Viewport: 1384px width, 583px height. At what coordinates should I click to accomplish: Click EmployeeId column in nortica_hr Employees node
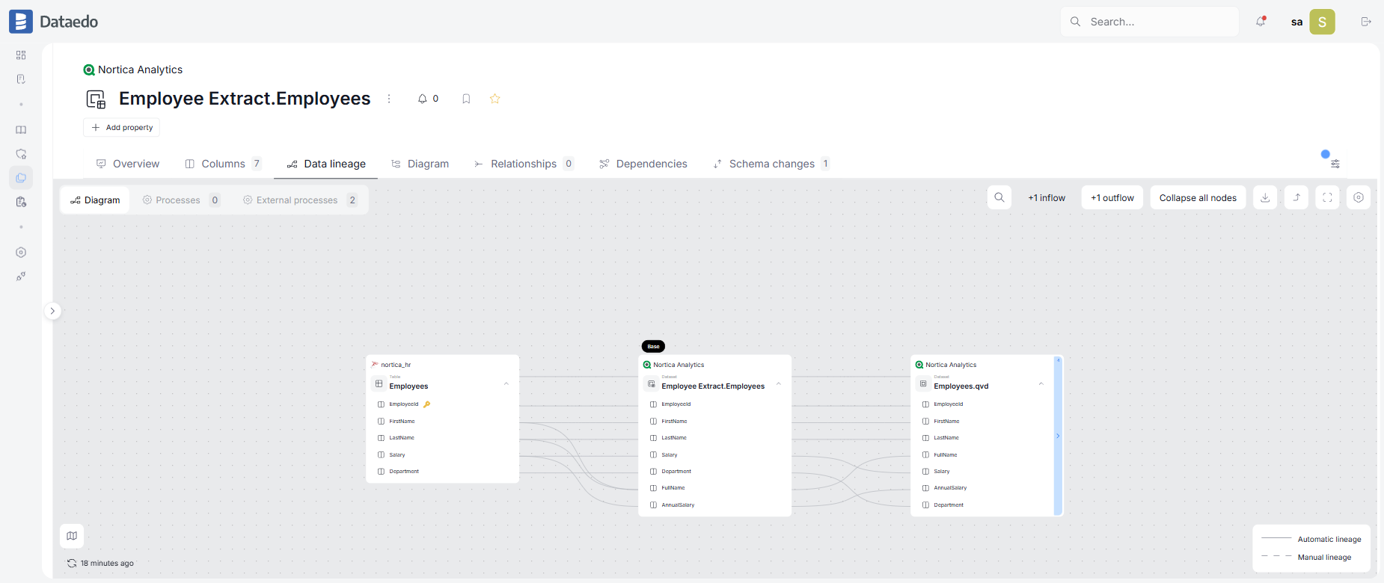point(404,404)
